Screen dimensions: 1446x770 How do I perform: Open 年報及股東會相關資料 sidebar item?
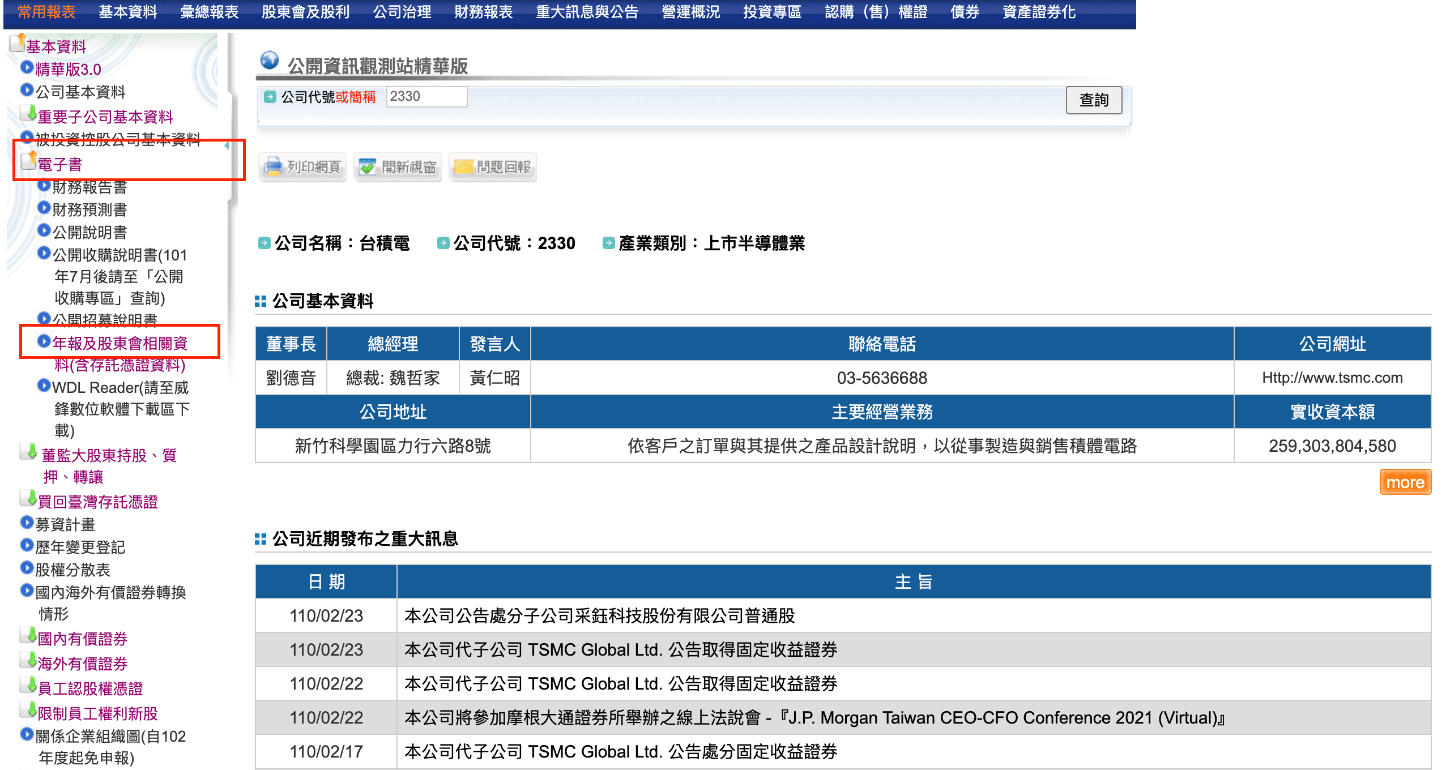120,343
